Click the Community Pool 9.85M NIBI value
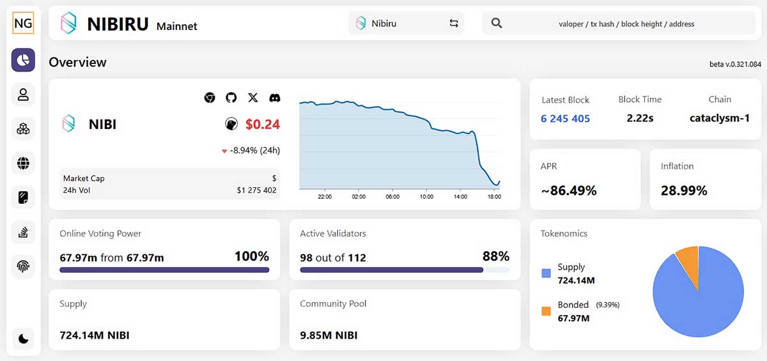The image size is (767, 361). [x=329, y=335]
